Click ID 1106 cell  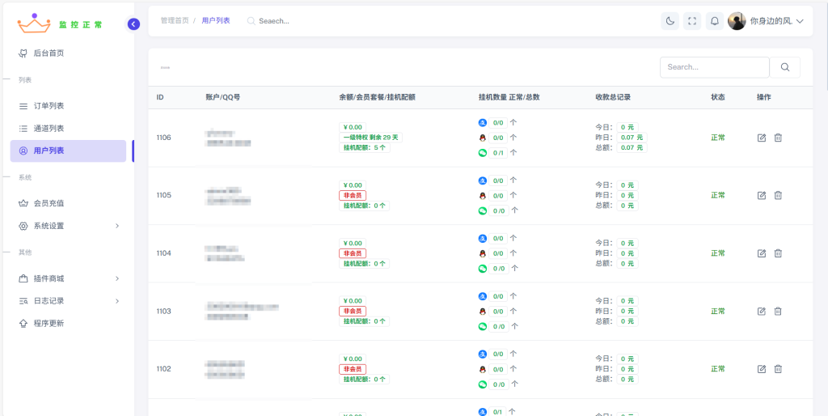[x=163, y=138]
